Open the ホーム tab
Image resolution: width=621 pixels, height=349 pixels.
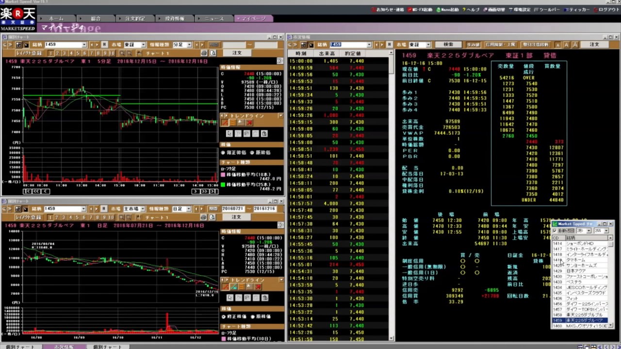point(56,18)
